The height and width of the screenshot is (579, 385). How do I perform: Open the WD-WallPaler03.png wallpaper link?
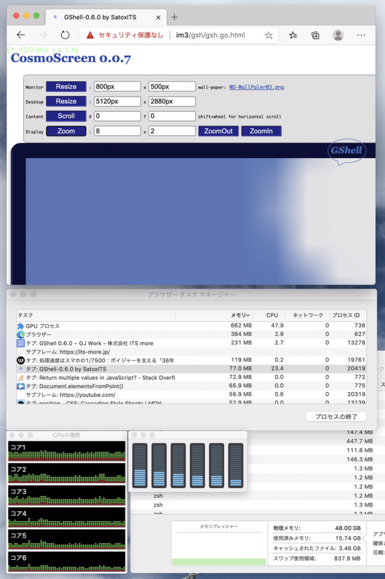[x=256, y=87]
